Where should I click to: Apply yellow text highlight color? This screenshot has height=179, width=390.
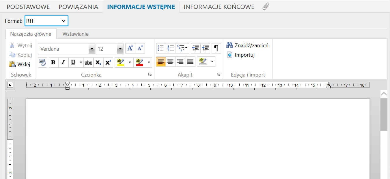point(121,62)
